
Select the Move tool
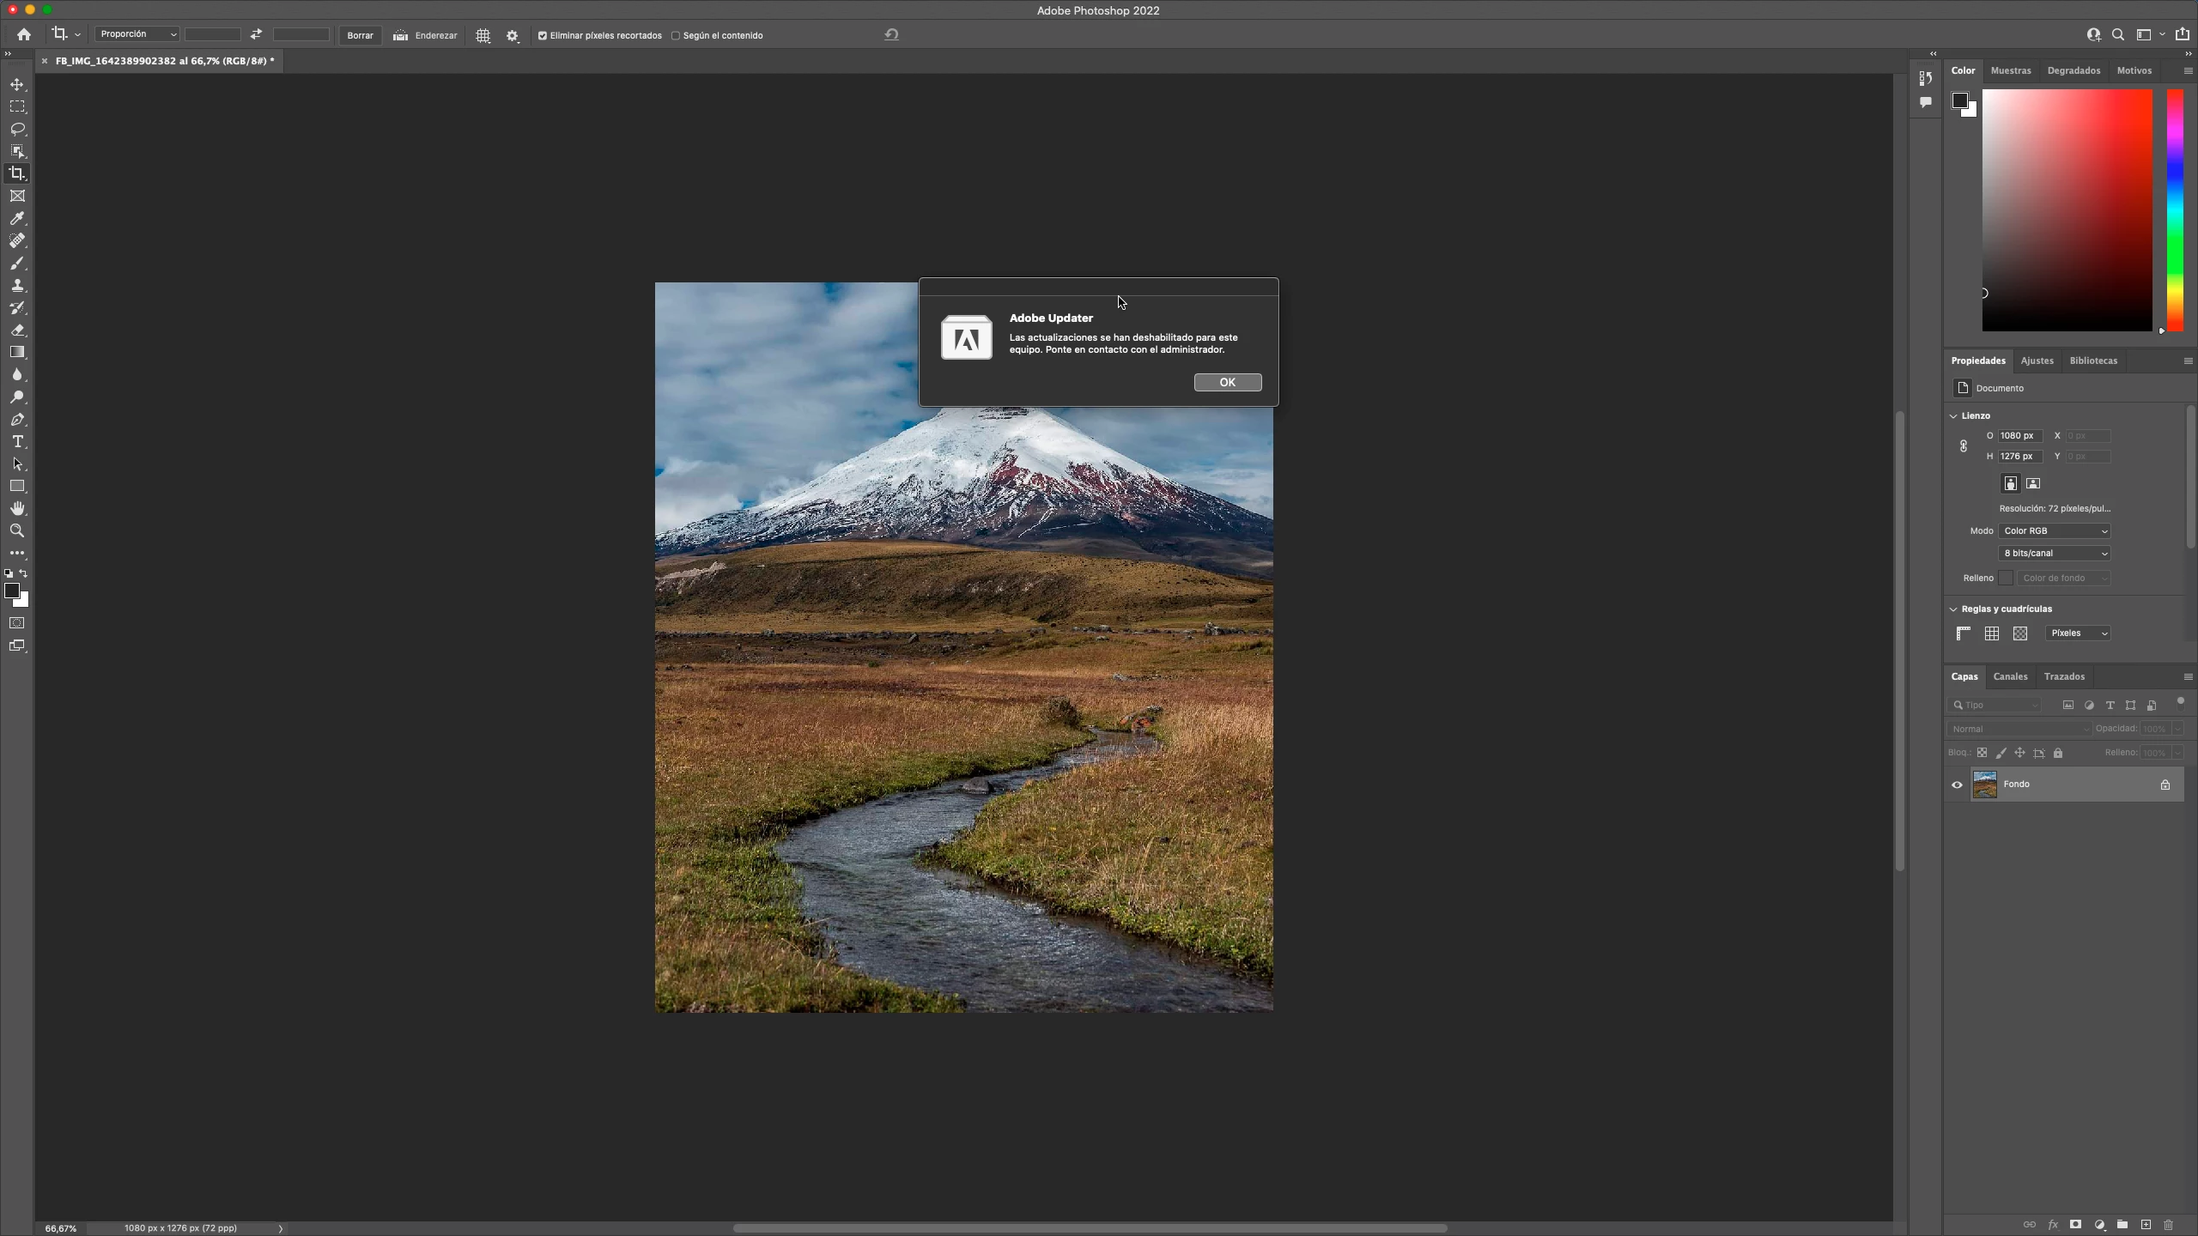pyautogui.click(x=17, y=84)
